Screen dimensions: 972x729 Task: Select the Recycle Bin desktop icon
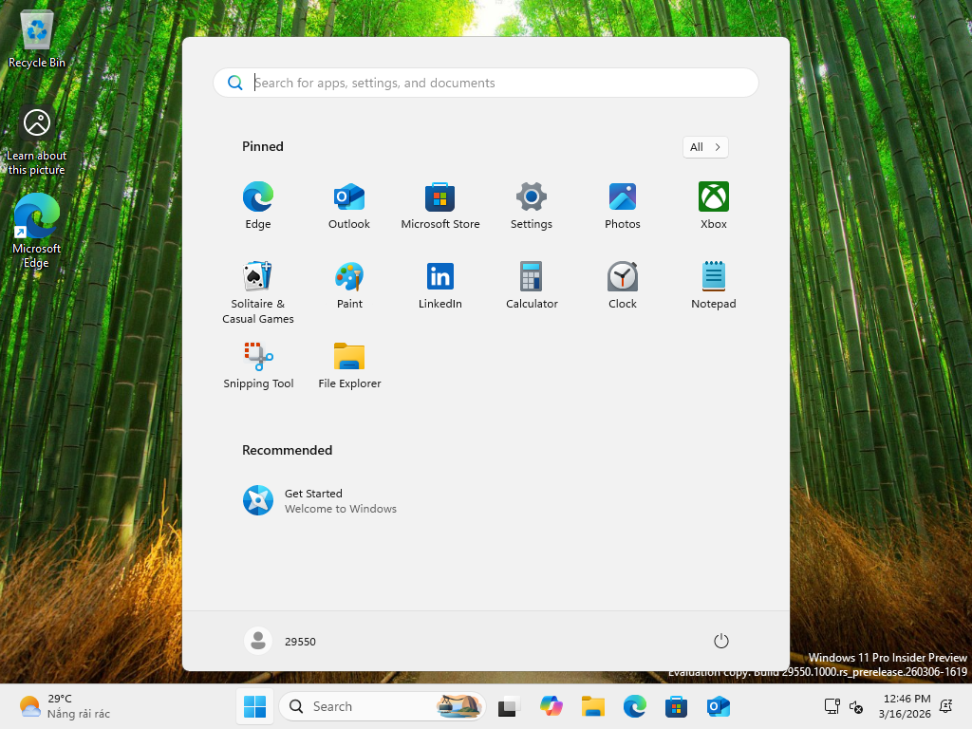point(37,39)
